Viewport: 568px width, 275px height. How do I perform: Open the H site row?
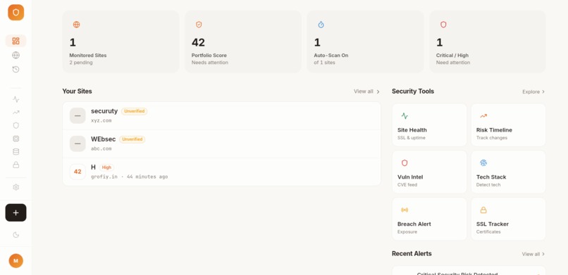222,172
